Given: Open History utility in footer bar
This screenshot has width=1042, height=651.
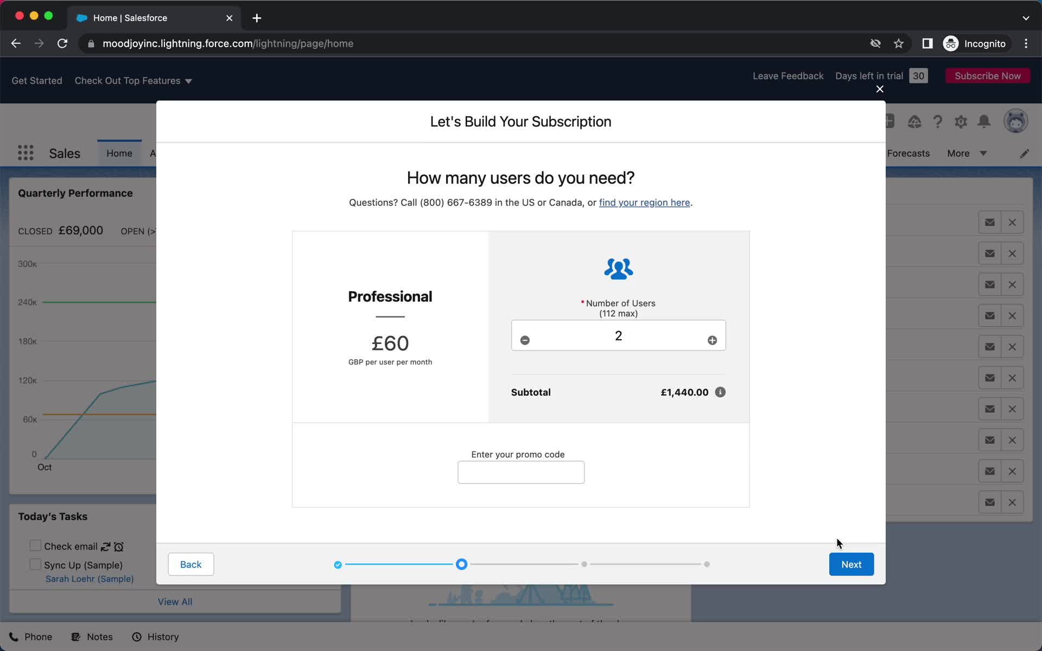Looking at the screenshot, I should point(155,637).
